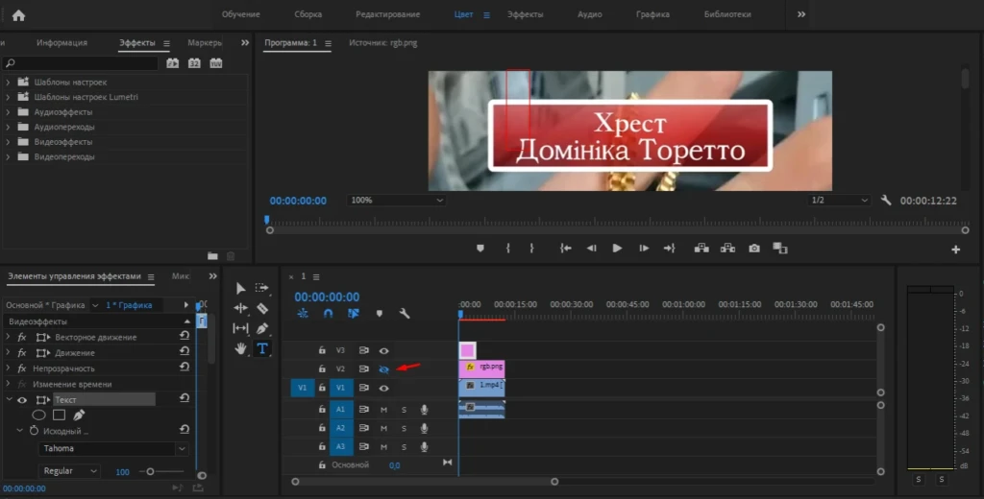Filter effects by 32-bit color icon
The image size is (984, 499).
pyautogui.click(x=194, y=63)
